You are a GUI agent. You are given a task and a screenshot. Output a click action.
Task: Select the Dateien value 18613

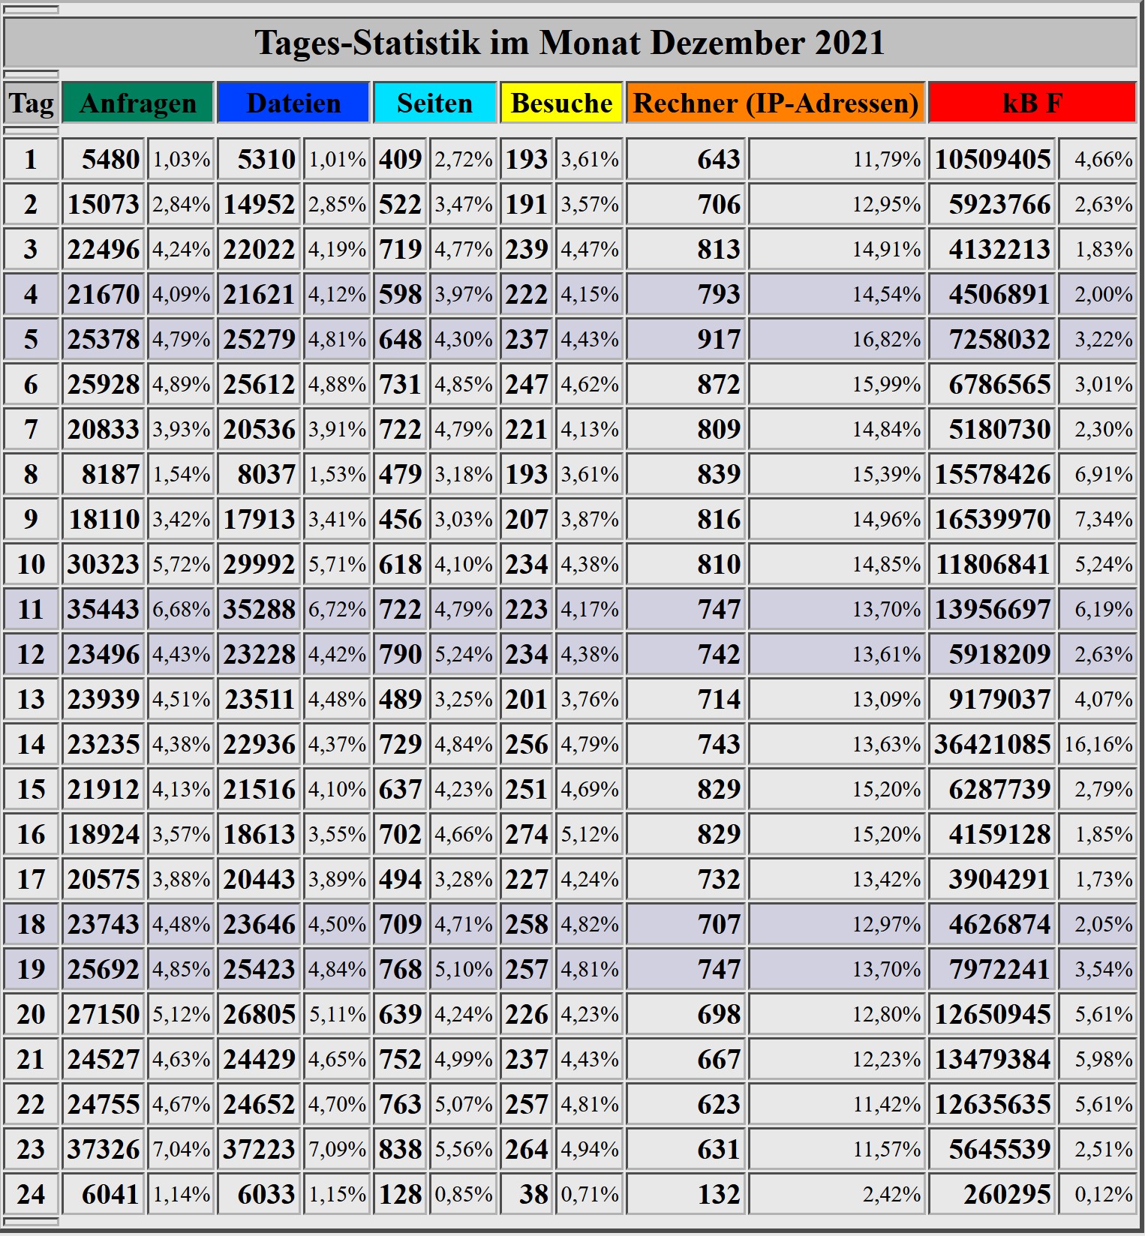click(x=259, y=834)
